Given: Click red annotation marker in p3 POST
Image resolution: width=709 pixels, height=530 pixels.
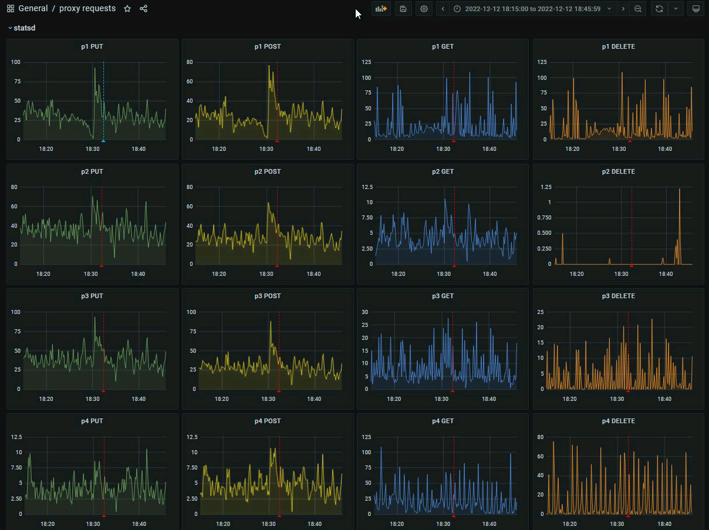Looking at the screenshot, I should click(x=279, y=390).
